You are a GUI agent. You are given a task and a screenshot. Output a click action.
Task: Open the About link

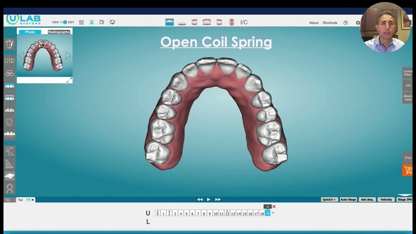tap(314, 23)
